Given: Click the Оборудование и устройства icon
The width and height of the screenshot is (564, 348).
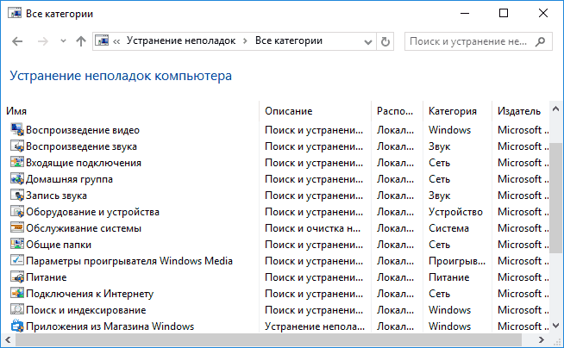Looking at the screenshot, I should [16, 212].
